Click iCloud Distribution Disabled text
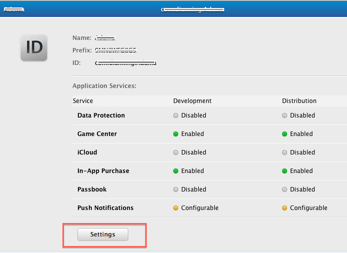Viewport: 347px width, 253px height. click(303, 152)
